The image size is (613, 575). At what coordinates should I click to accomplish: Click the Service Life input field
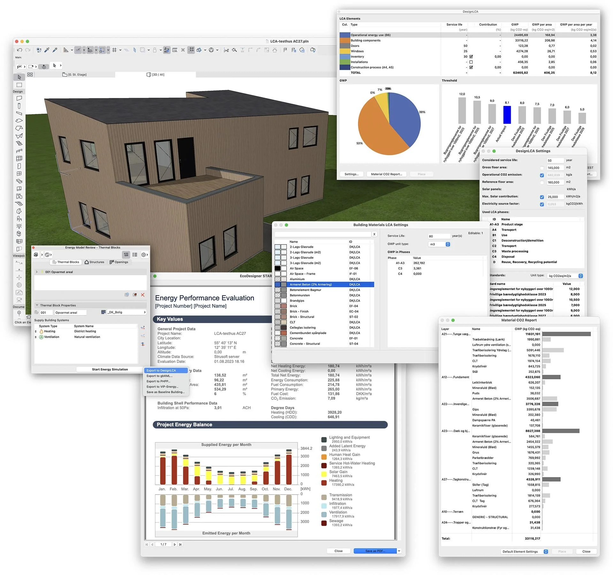(439, 236)
